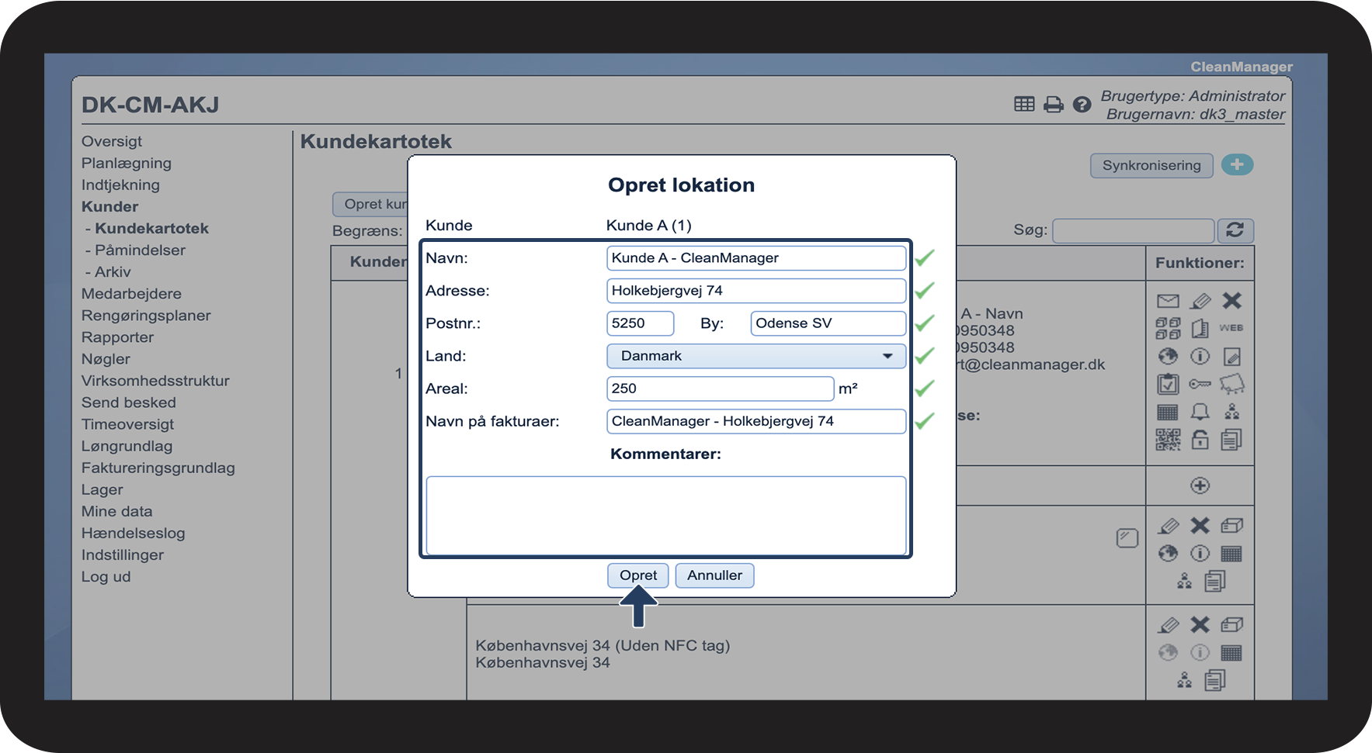Click into the Kommentarer text area
Viewport: 1372px width, 753px height.
(665, 513)
